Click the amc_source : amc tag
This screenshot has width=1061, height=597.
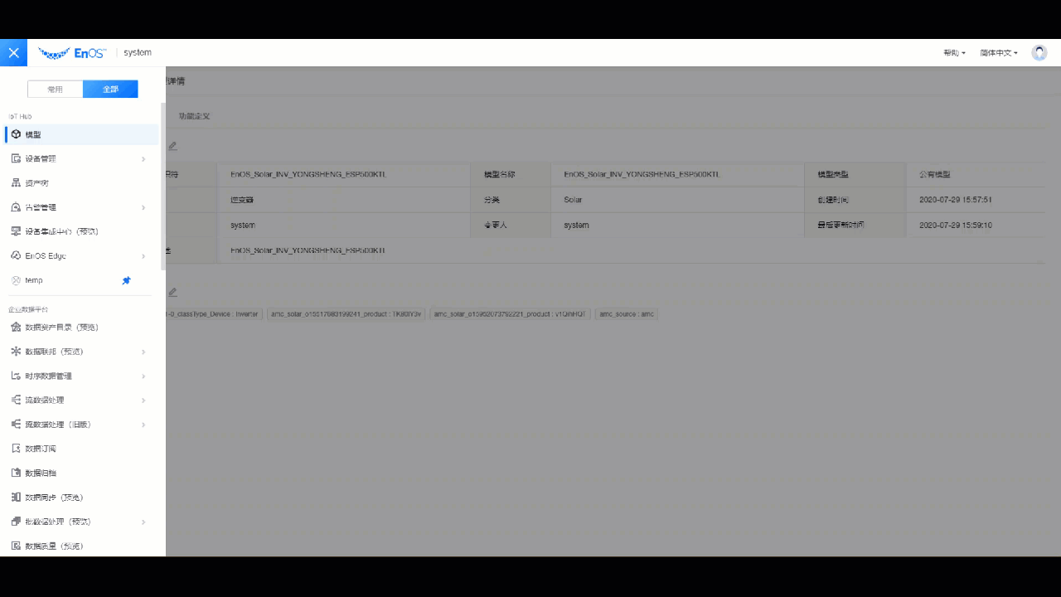tap(627, 314)
